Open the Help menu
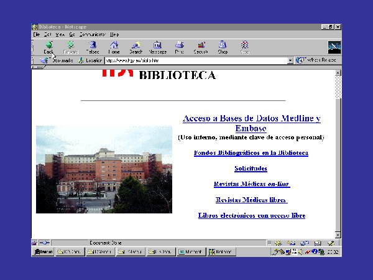 click(114, 34)
